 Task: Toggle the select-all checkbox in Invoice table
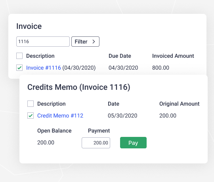point(19,56)
